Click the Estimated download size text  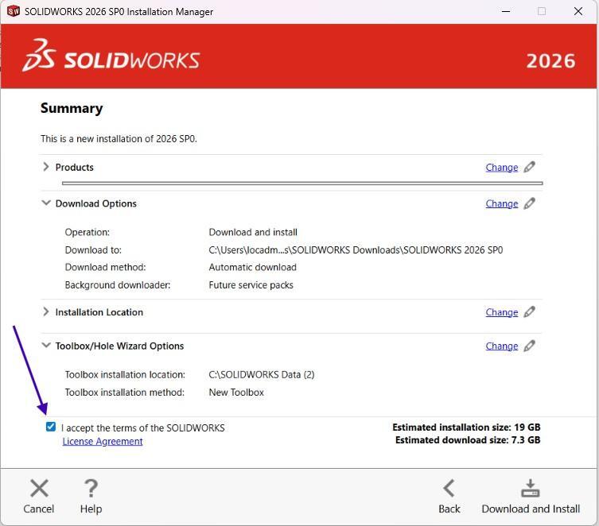pos(468,440)
